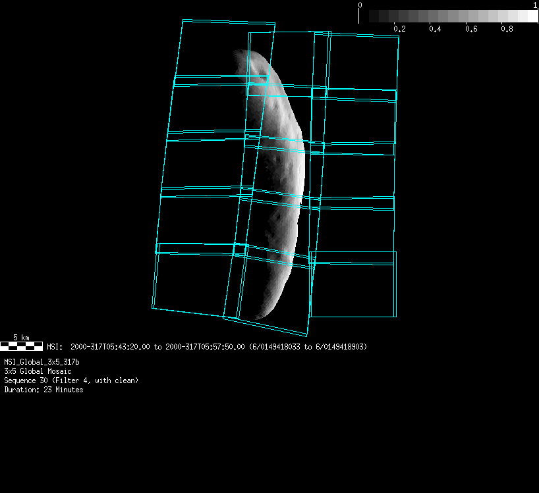The height and width of the screenshot is (493, 539).
Task: Click the 0 minimum label above the grayscale
Action: 360,5
